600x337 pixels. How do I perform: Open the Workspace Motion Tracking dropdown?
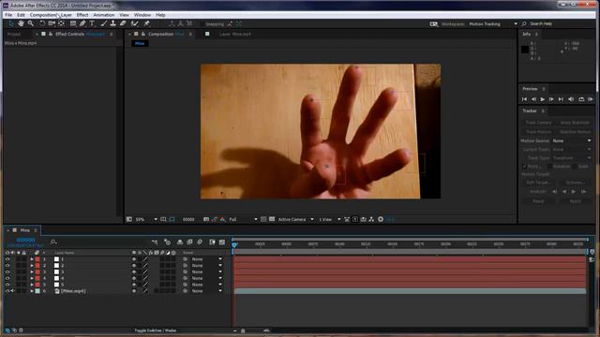click(493, 24)
